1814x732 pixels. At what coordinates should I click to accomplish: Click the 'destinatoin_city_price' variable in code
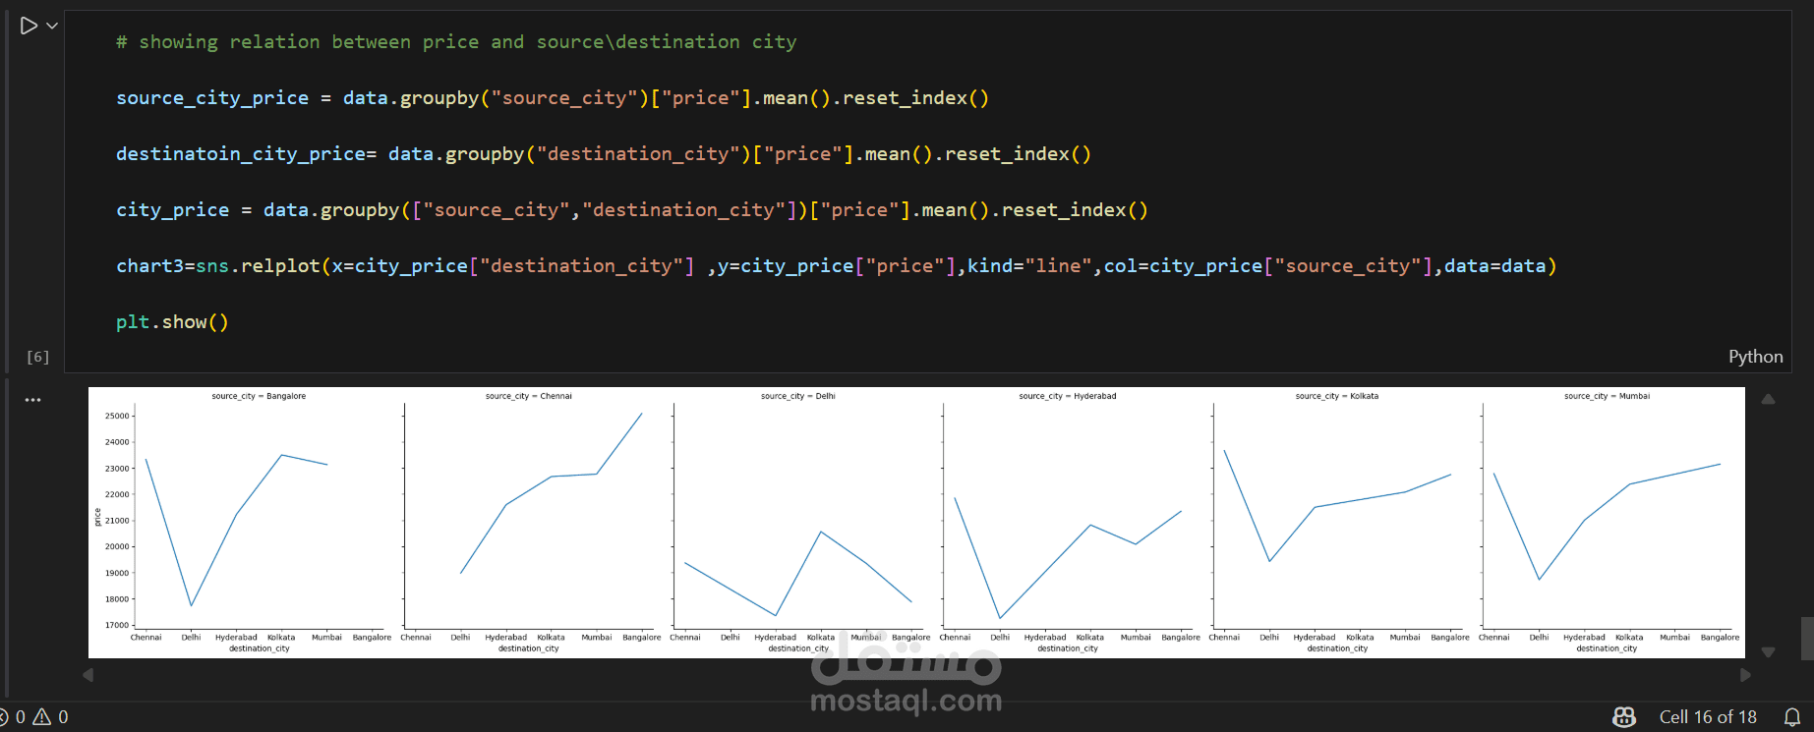241,154
